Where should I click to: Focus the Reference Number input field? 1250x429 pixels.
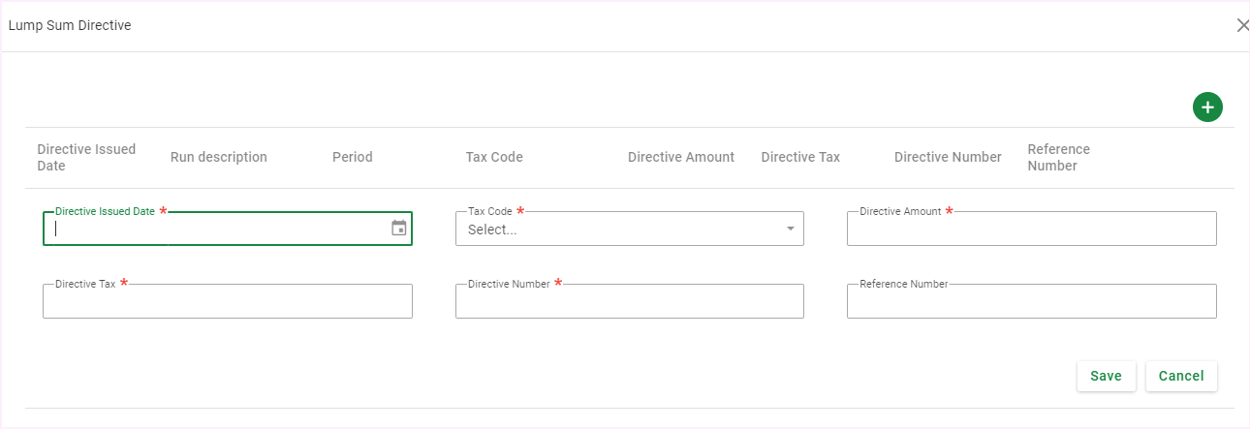(x=1031, y=302)
